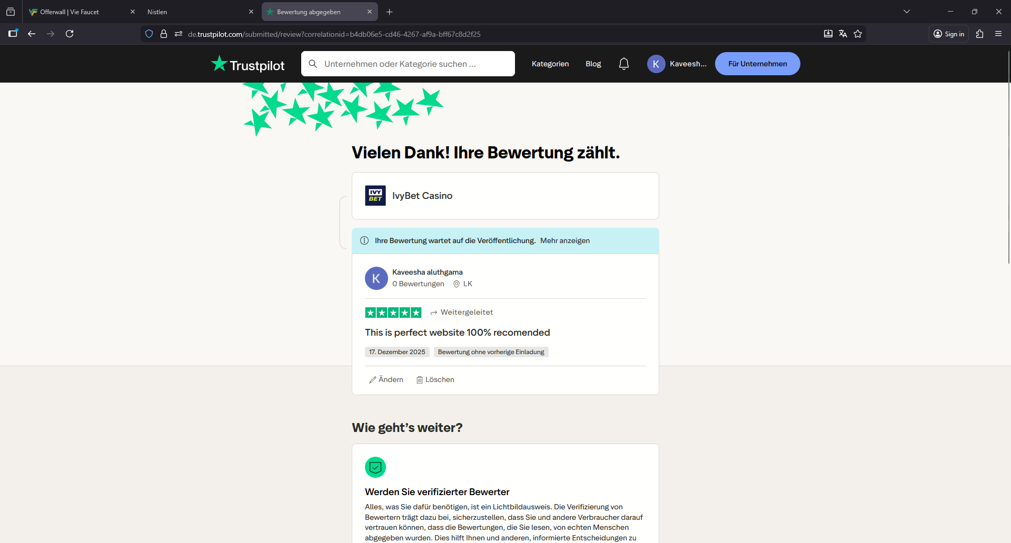Click the tracking protection shield icon

tap(149, 34)
